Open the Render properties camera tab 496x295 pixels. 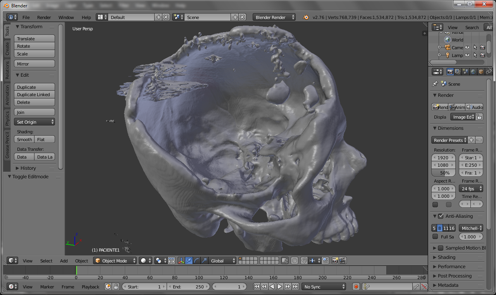pyautogui.click(x=450, y=72)
